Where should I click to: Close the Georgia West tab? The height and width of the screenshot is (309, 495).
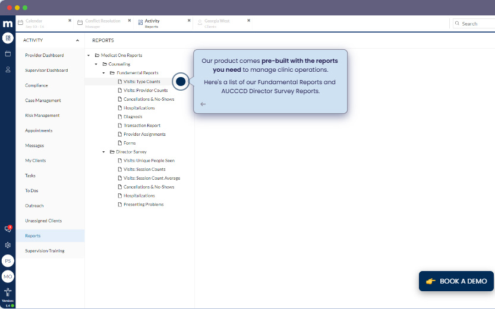click(248, 21)
